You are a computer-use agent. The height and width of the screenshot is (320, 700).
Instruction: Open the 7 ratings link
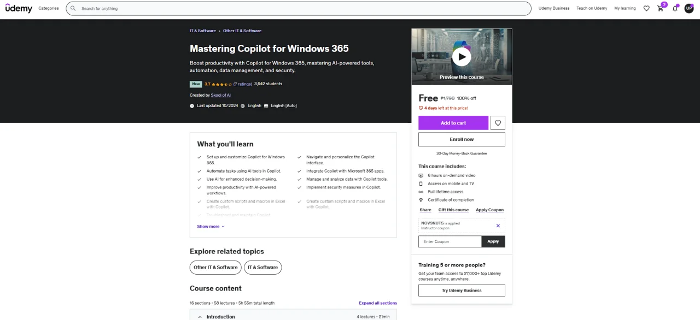243,84
